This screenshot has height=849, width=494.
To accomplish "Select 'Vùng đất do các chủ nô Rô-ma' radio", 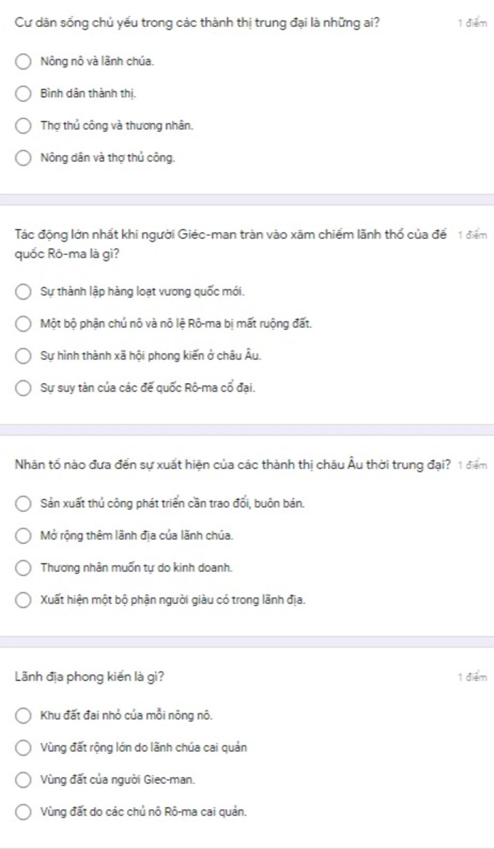I will pos(23,812).
